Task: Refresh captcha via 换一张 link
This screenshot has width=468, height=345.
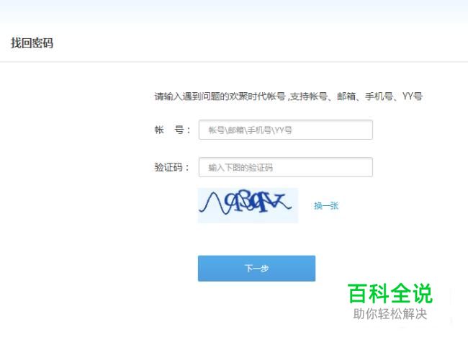Action: click(x=326, y=205)
